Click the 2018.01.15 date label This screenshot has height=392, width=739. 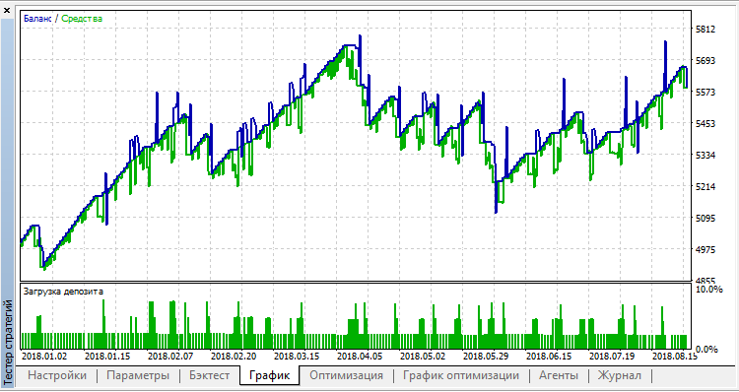107,357
